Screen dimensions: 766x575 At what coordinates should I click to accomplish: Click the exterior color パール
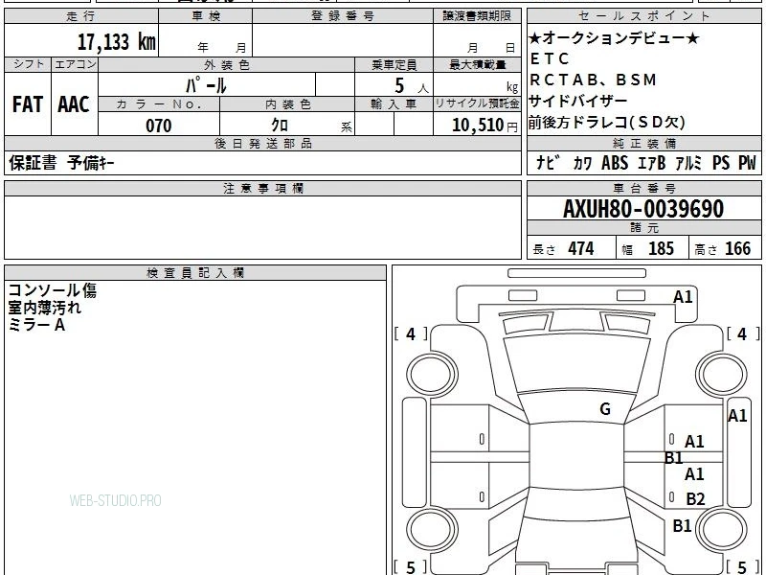point(206,85)
